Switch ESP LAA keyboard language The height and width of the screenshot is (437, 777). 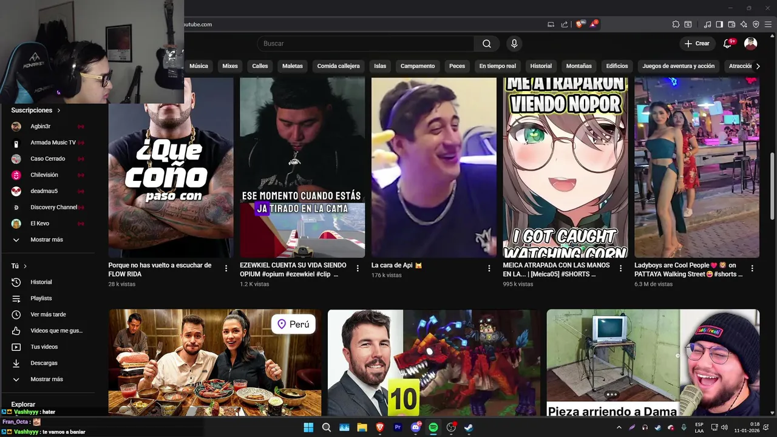click(699, 427)
